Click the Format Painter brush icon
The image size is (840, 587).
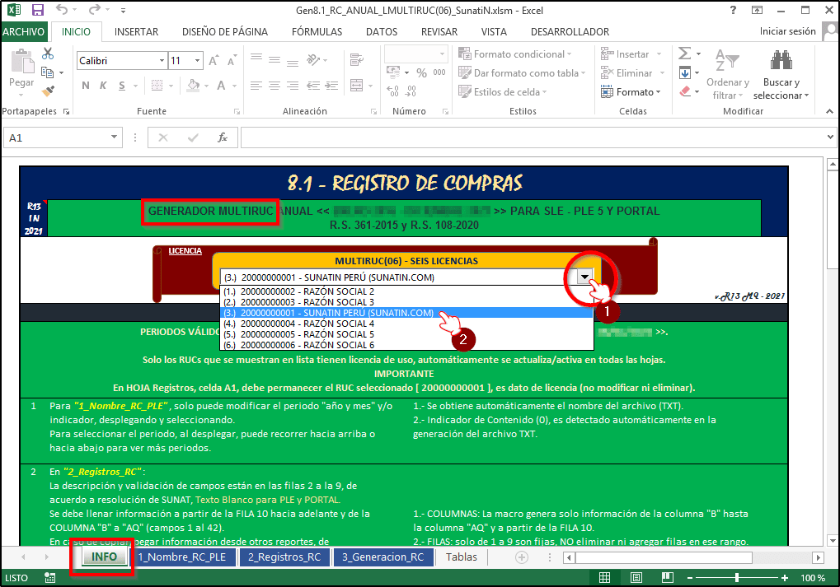click(48, 91)
